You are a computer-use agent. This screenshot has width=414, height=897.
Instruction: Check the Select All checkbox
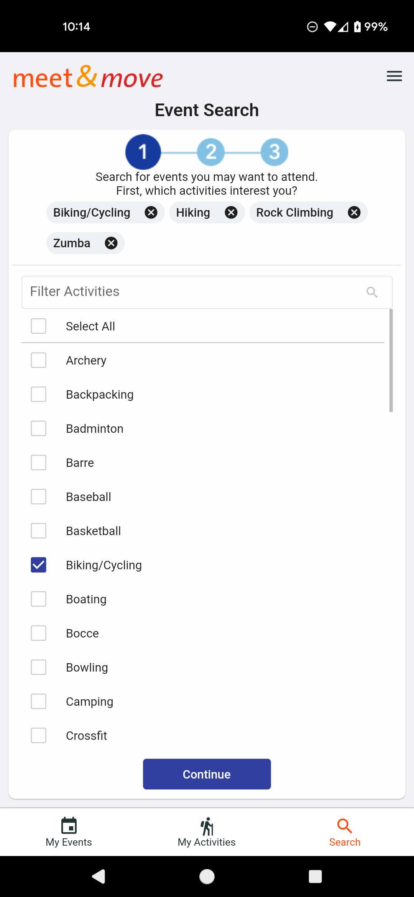38,326
